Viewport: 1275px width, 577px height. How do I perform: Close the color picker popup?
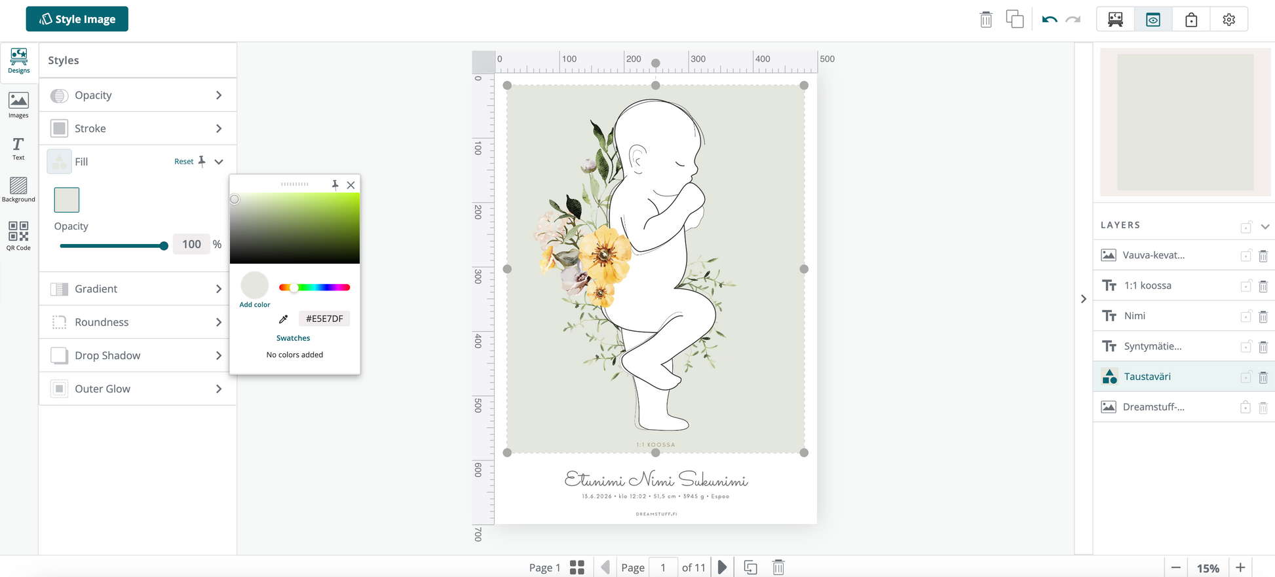click(351, 185)
